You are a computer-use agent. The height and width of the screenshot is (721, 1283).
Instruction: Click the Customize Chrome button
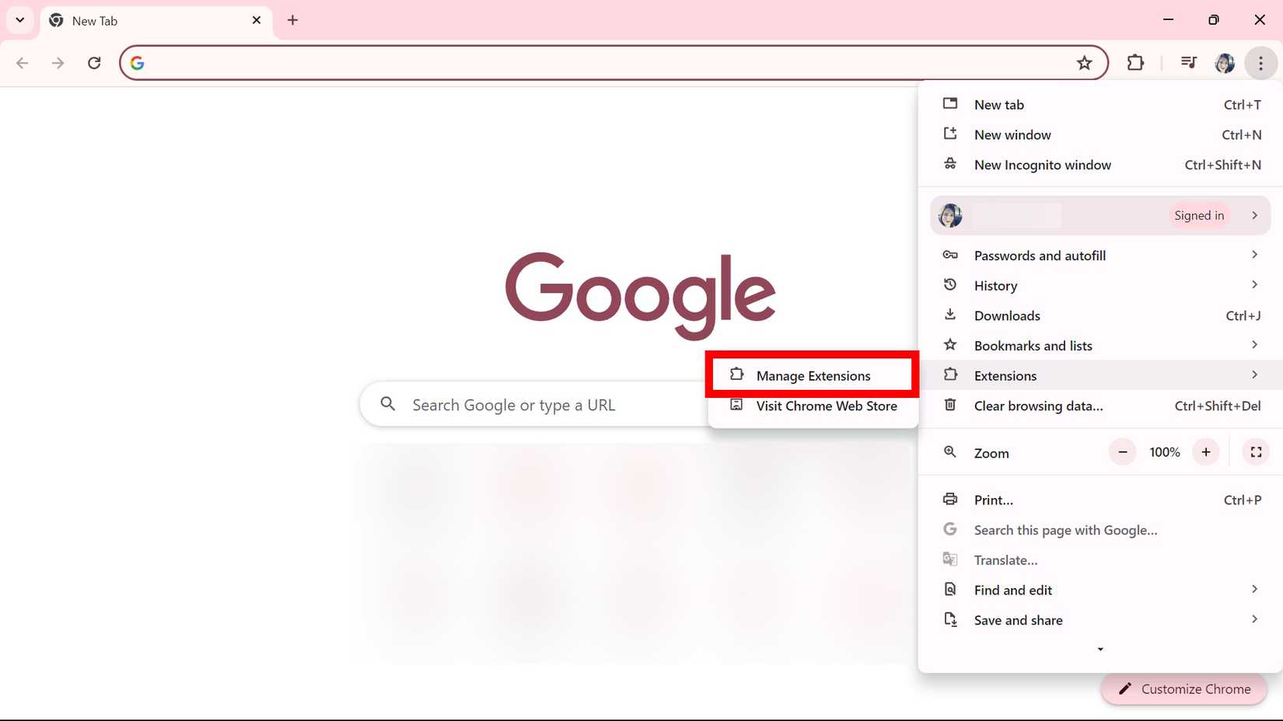point(1183,688)
